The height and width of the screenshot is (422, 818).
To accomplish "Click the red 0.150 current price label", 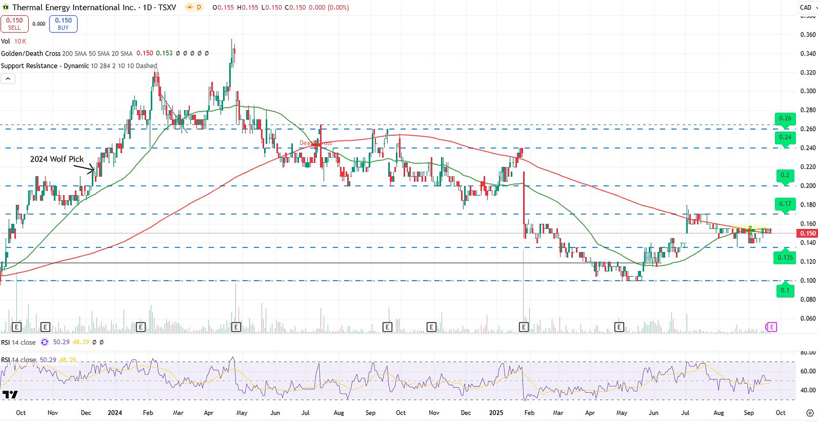I will [806, 233].
